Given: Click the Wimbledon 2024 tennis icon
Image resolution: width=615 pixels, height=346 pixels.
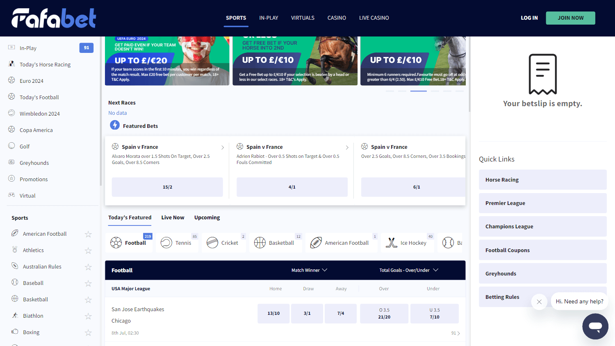Looking at the screenshot, I should pos(11,113).
